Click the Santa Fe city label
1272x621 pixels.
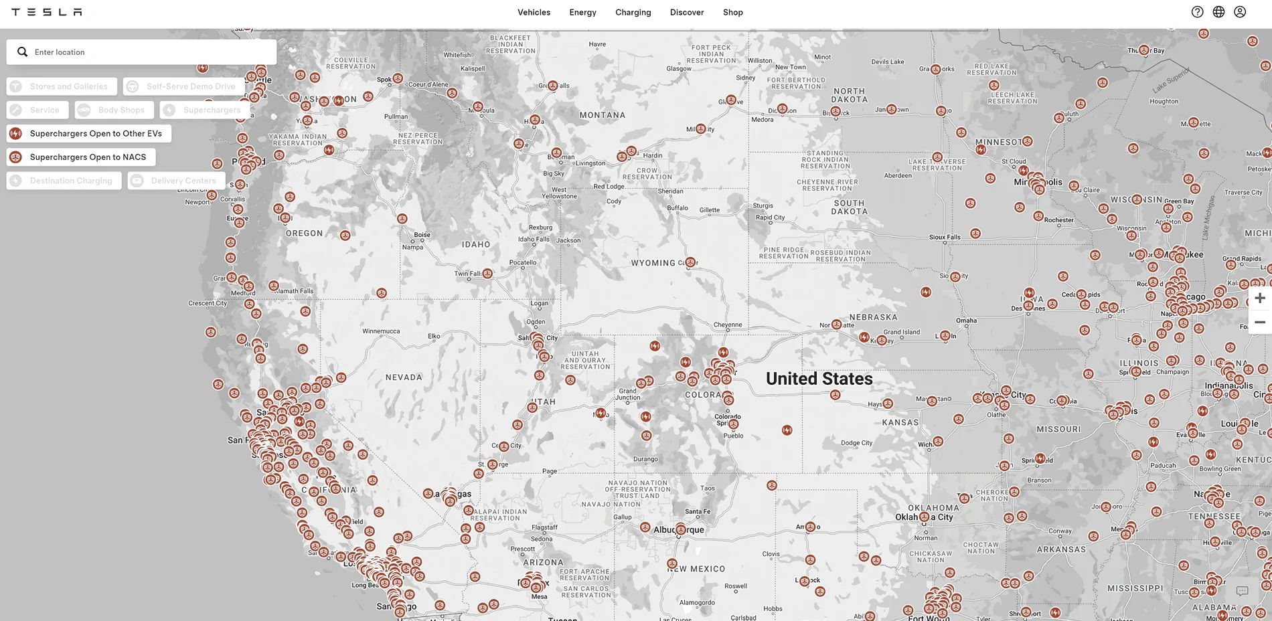tap(698, 511)
